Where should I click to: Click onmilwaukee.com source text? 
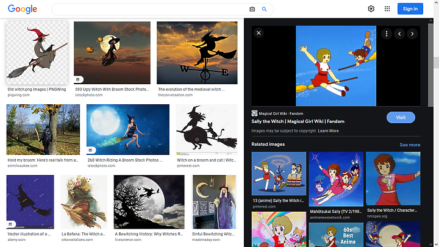(x=23, y=166)
